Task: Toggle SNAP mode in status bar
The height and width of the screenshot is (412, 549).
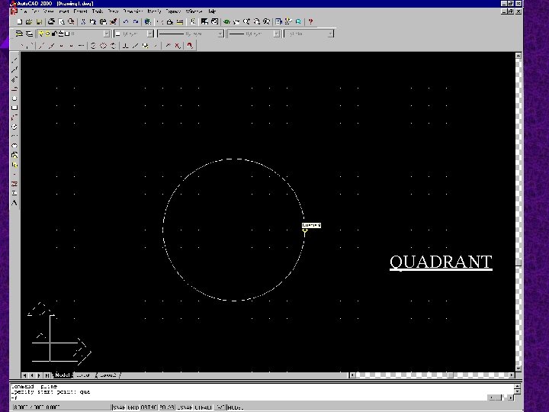Action: (120, 407)
